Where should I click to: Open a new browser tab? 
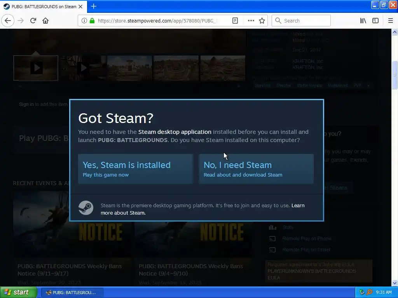pyautogui.click(x=94, y=6)
